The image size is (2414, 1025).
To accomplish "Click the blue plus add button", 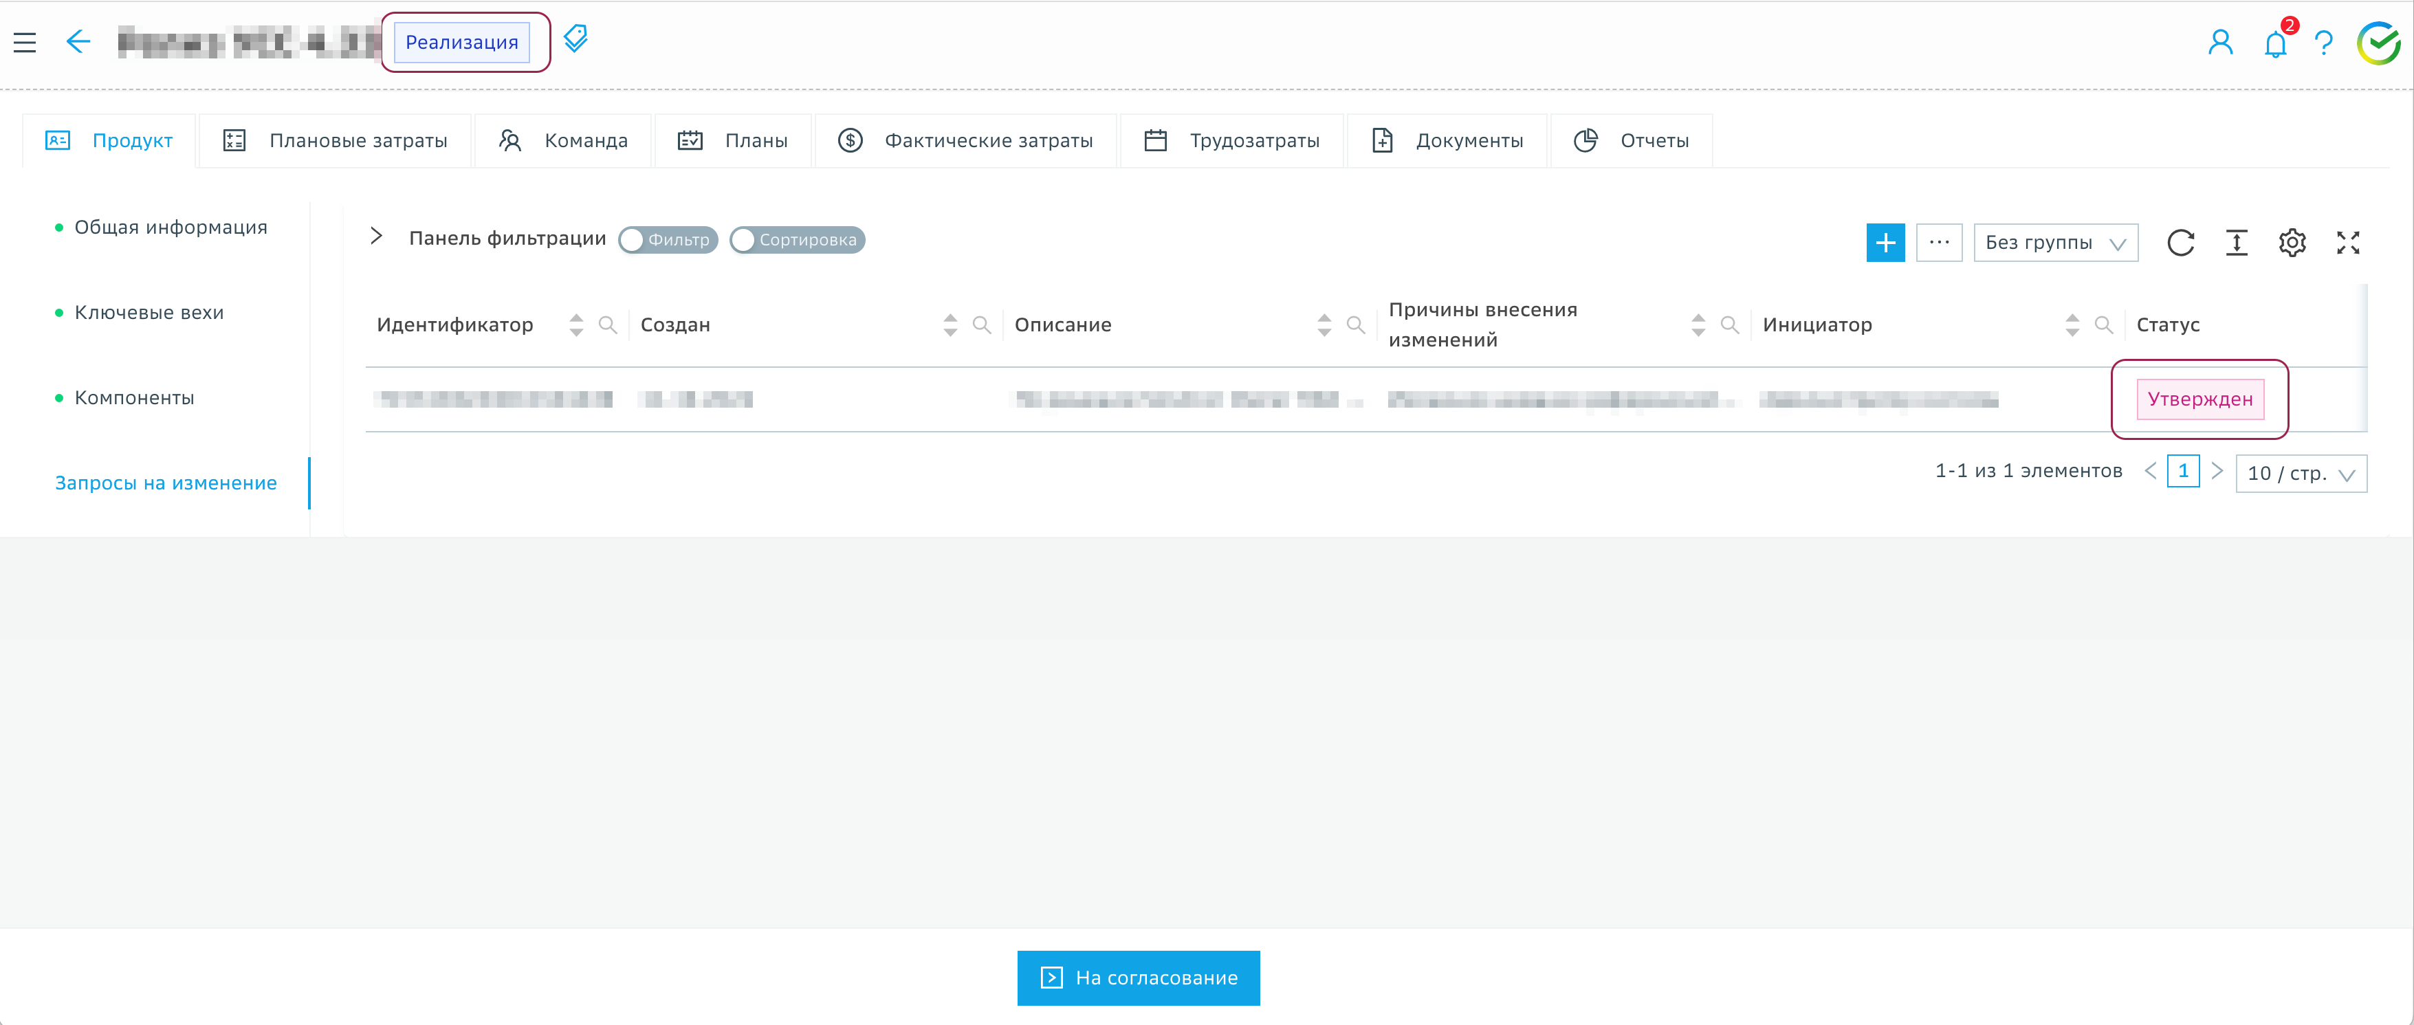I will coord(1885,243).
